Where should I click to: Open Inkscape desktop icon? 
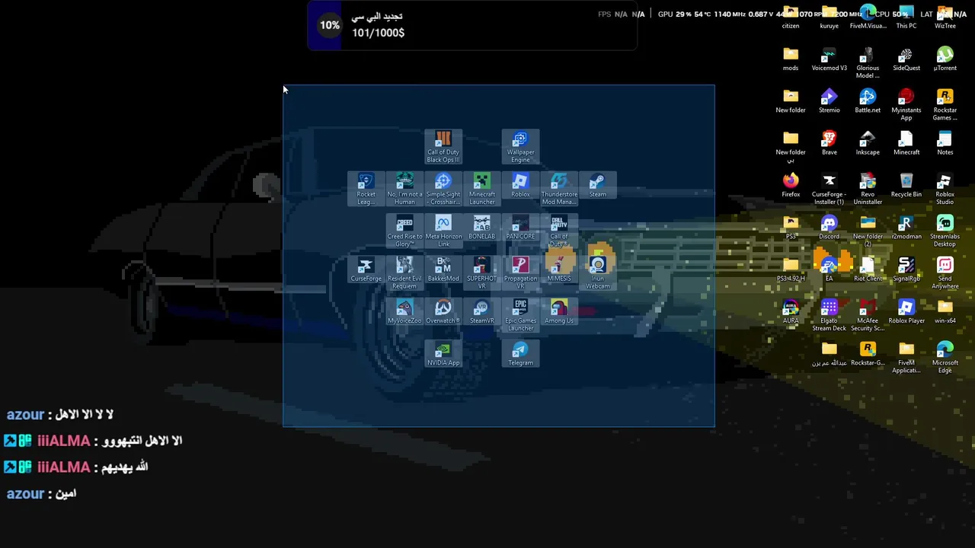868,143
